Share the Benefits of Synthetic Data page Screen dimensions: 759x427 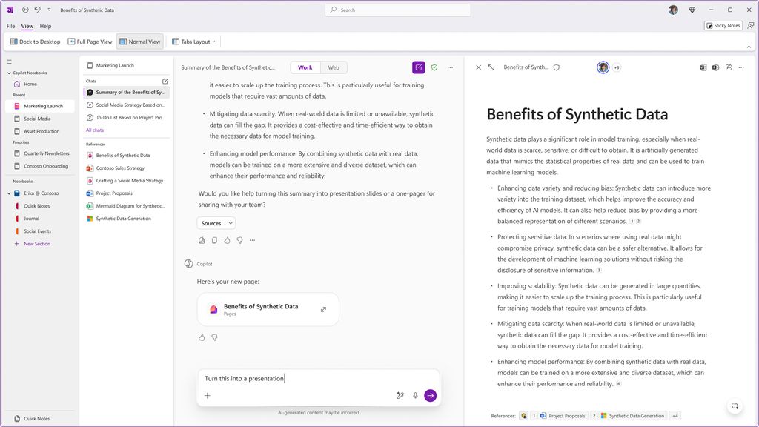728,67
